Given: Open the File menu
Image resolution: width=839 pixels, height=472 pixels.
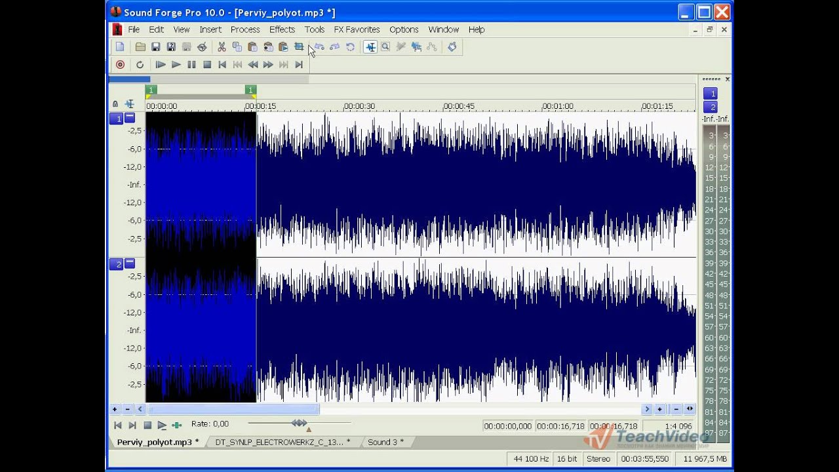Looking at the screenshot, I should 134,29.
